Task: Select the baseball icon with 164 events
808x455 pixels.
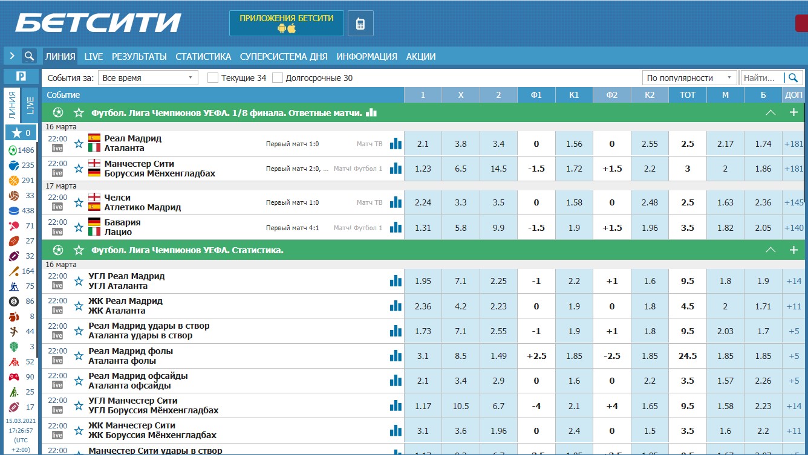Action: (x=13, y=271)
